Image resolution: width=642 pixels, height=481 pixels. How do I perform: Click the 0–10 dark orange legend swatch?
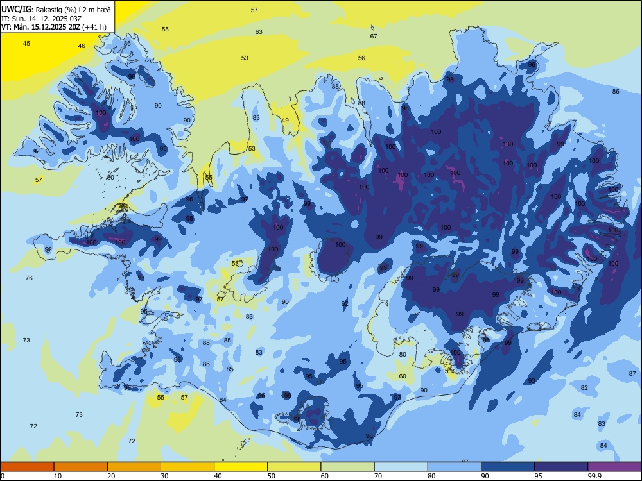27,467
